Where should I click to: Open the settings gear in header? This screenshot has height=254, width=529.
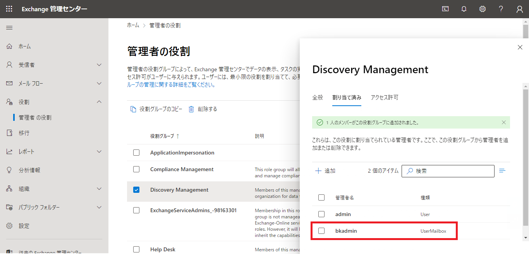pyautogui.click(x=483, y=9)
